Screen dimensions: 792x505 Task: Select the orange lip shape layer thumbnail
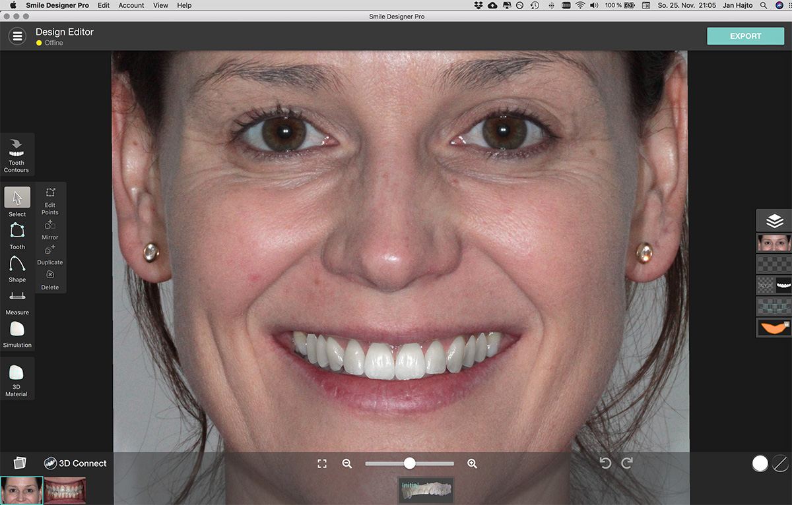point(774,327)
